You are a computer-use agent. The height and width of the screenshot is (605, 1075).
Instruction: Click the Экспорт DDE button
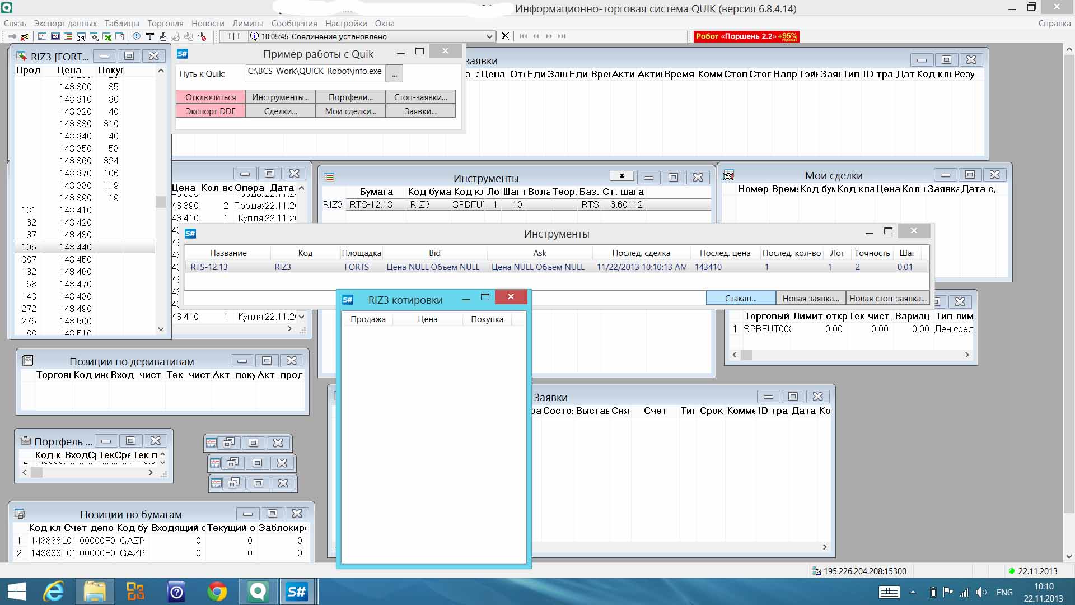pyautogui.click(x=211, y=111)
